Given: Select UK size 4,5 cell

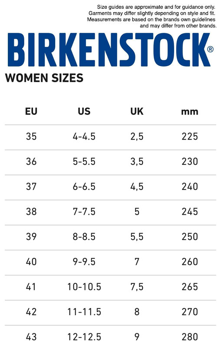Looking at the screenshot, I should [137, 187].
